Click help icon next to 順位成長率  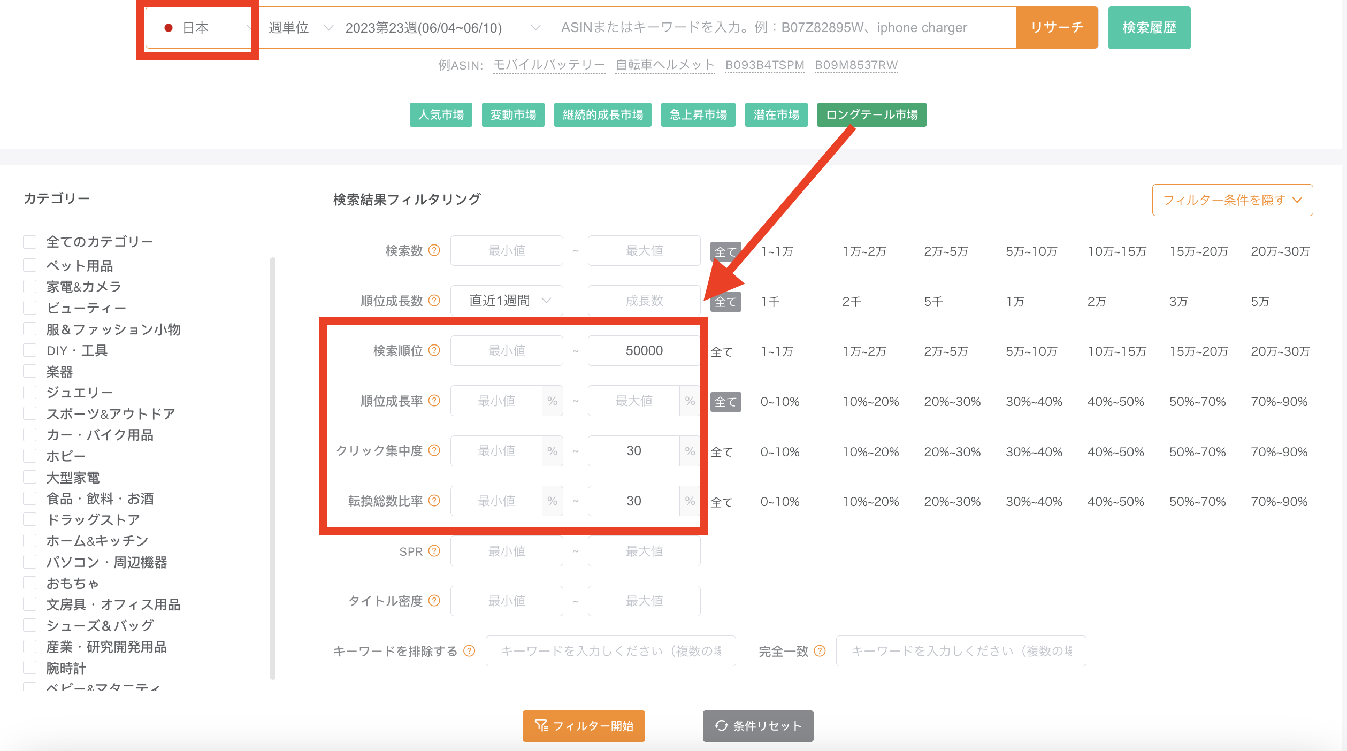pyautogui.click(x=434, y=401)
